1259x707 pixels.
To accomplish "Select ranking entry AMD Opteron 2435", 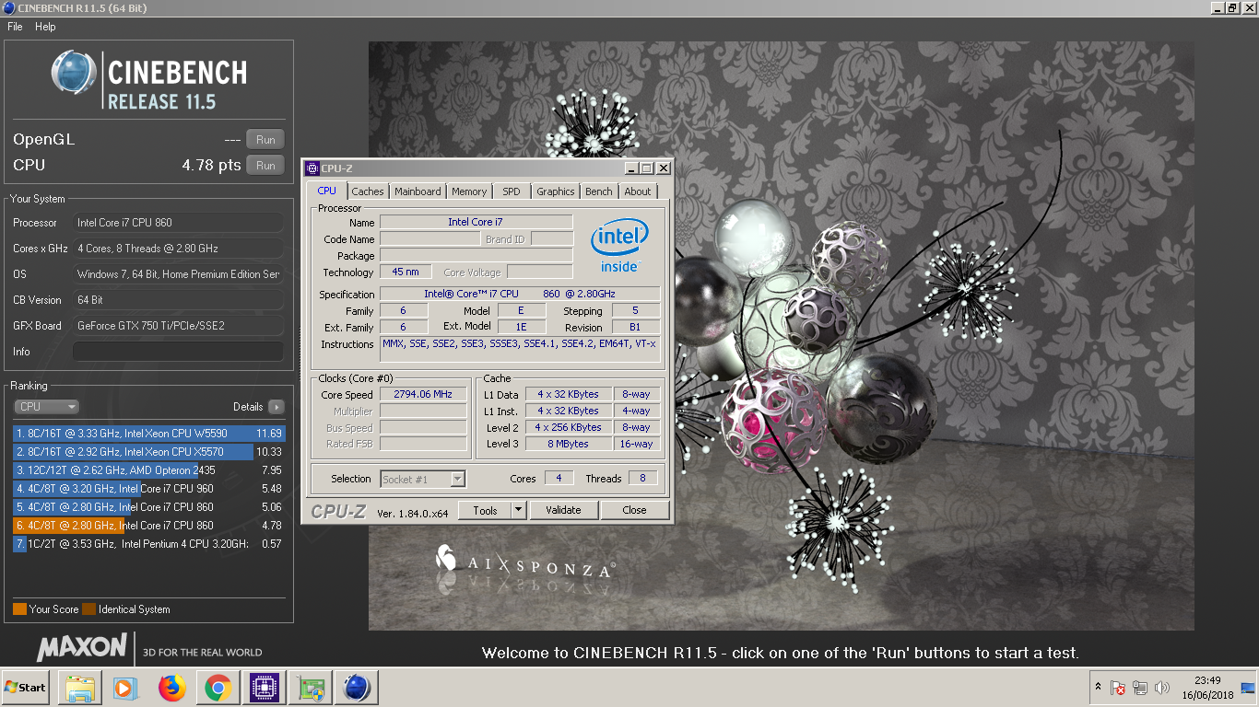I will point(148,470).
